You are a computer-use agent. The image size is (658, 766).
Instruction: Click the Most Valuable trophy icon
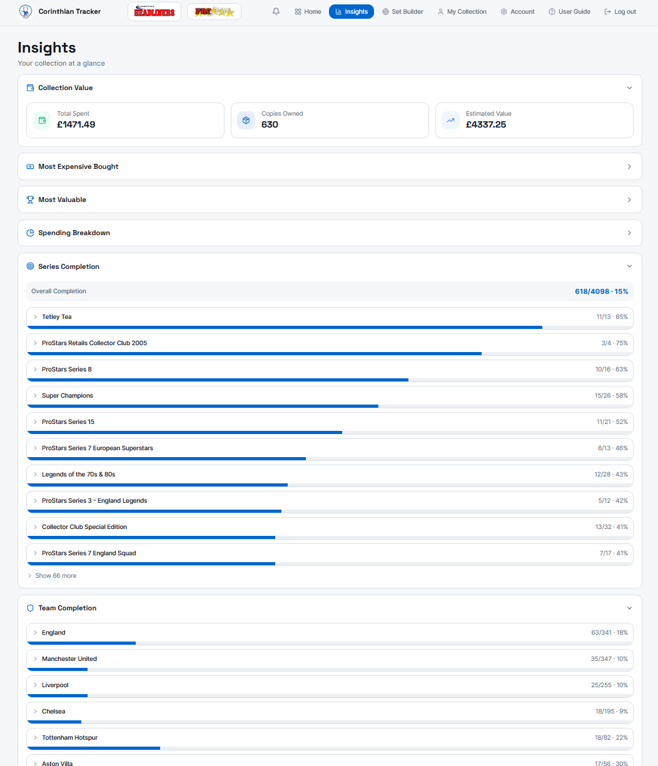pos(30,199)
